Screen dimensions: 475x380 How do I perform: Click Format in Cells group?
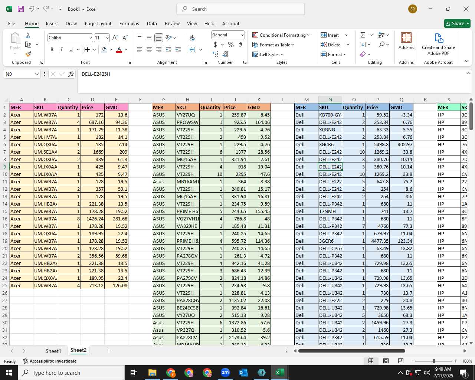(x=333, y=54)
